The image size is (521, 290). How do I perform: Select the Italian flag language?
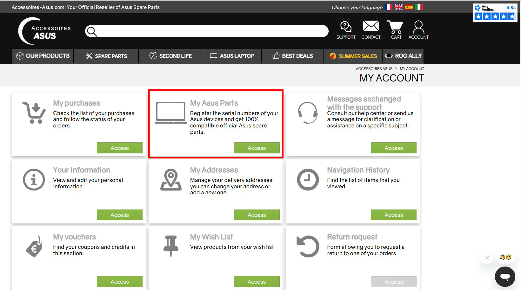click(x=419, y=7)
